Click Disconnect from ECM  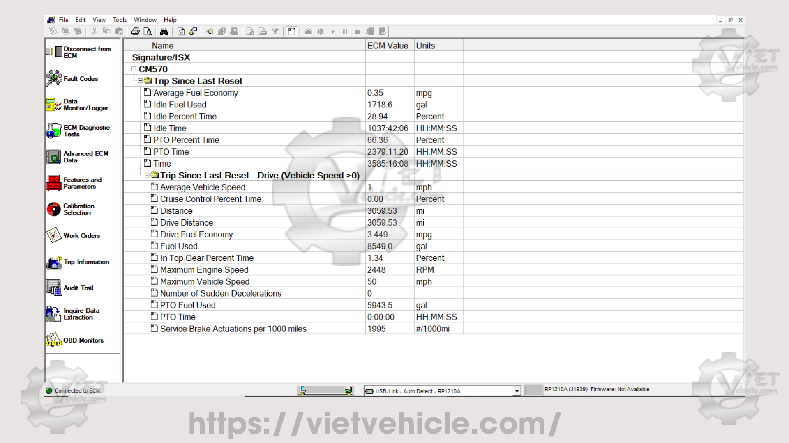coord(87,52)
